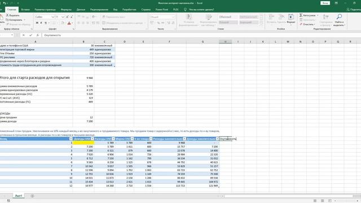Screen dimensions: 361x203
Task: Open the Расходы накопительные filter dropdown
Action: coord(184,139)
